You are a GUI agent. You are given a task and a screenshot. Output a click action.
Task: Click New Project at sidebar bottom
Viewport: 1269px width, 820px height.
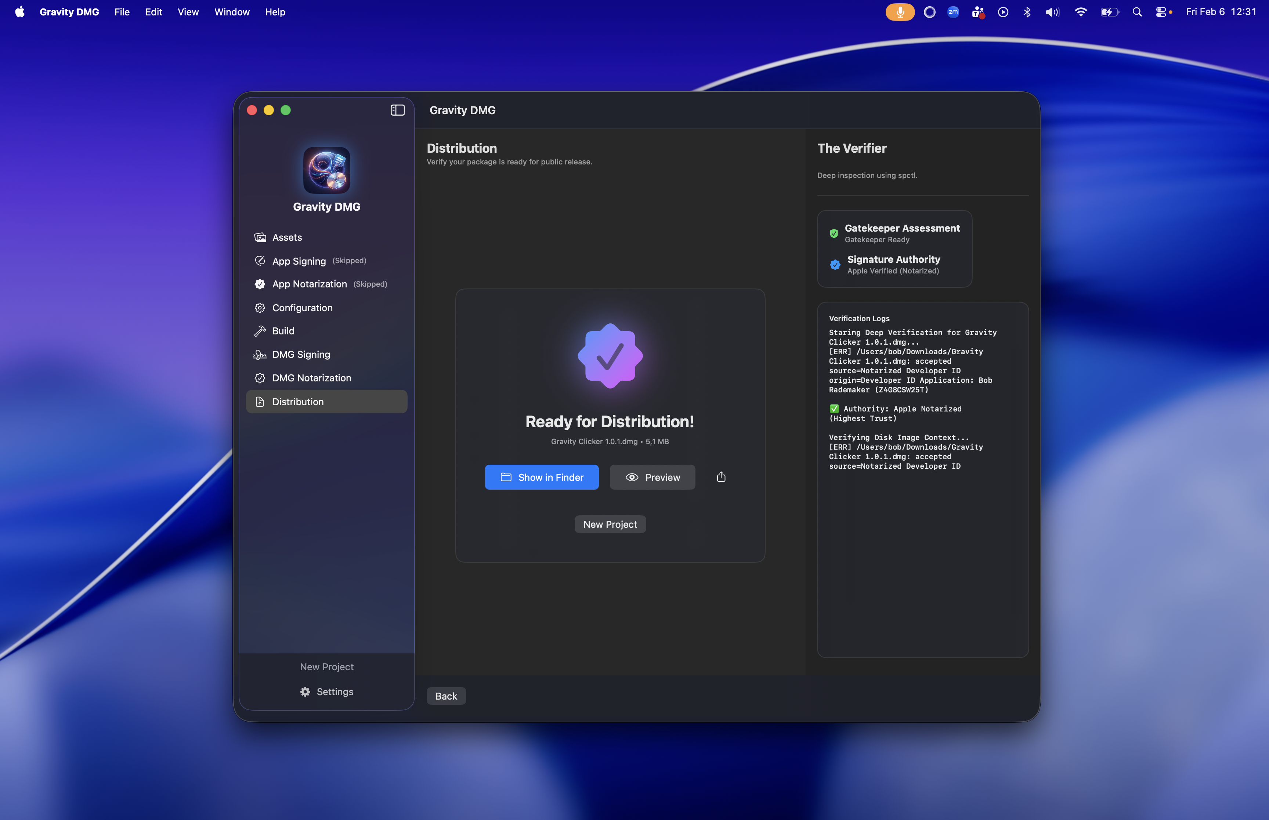[326, 667]
